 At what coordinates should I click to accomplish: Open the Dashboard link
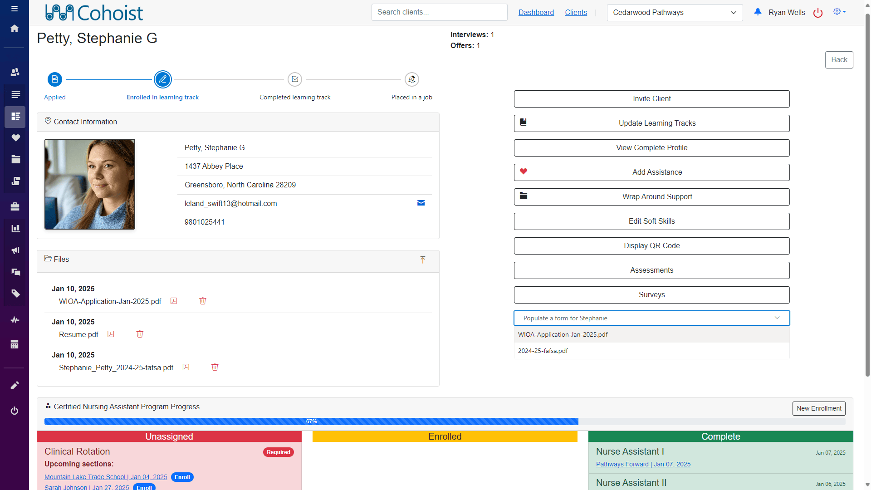point(536,12)
